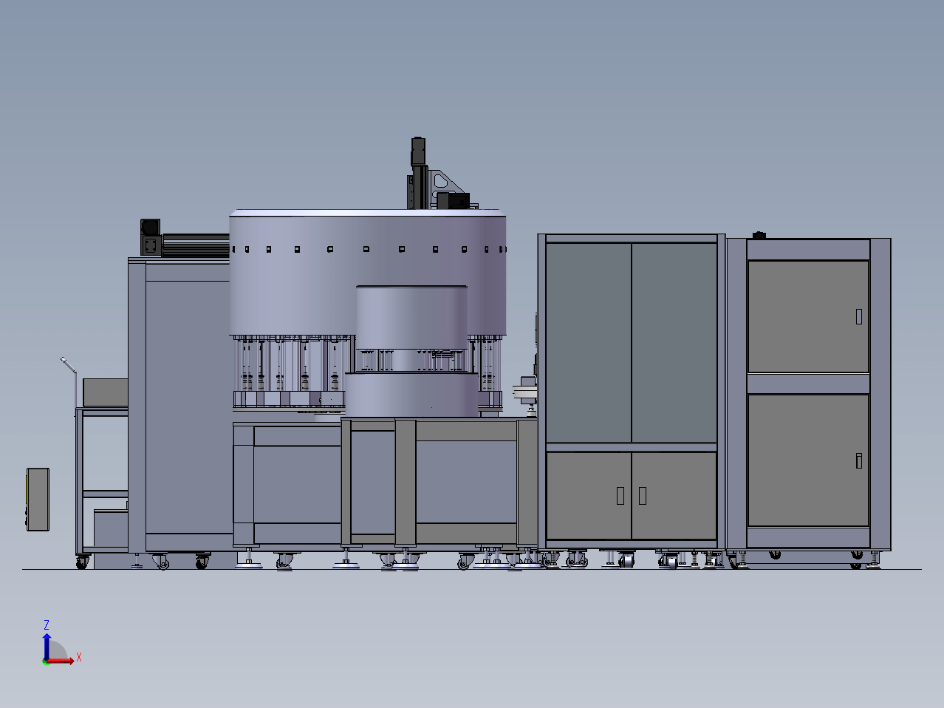Select the right cabinet lower door handle
The width and height of the screenshot is (944, 708).
(859, 460)
